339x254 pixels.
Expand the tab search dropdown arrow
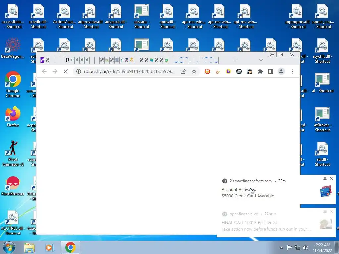(x=261, y=60)
